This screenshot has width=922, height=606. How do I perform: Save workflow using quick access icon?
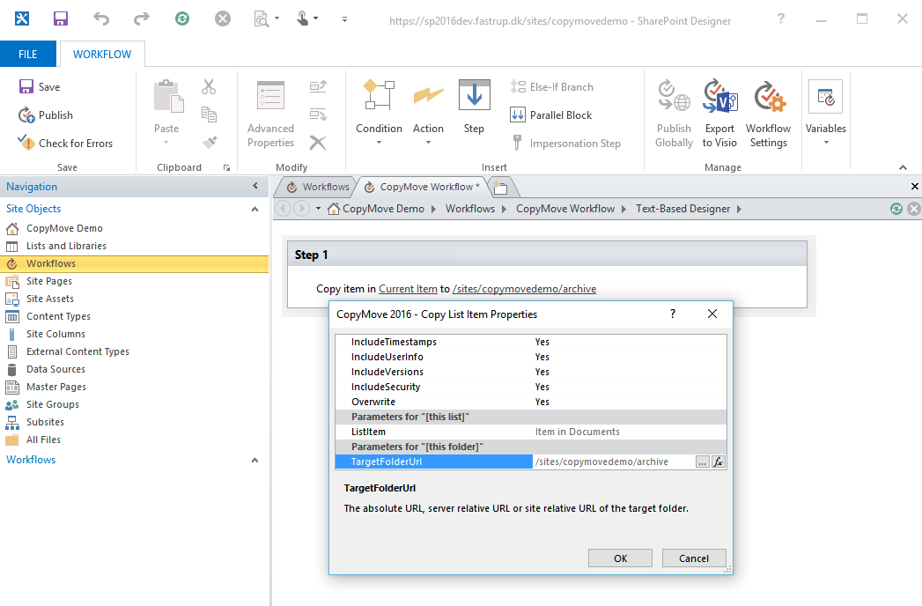tap(61, 18)
